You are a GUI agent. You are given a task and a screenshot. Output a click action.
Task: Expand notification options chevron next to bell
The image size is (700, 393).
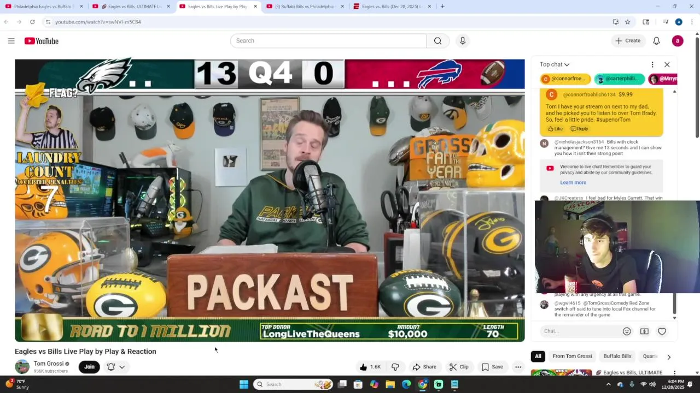click(122, 367)
